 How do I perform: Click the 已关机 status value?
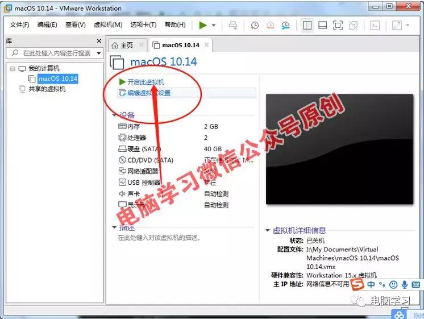(315, 241)
